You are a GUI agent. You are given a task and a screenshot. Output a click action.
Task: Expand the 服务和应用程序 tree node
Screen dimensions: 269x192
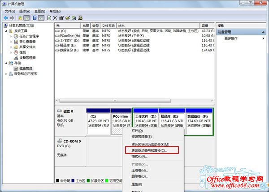tap(6, 74)
